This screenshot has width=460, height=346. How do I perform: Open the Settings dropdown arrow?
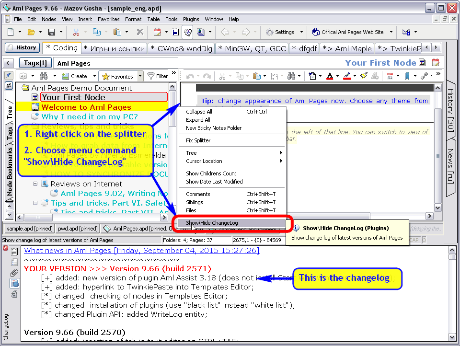[301, 32]
